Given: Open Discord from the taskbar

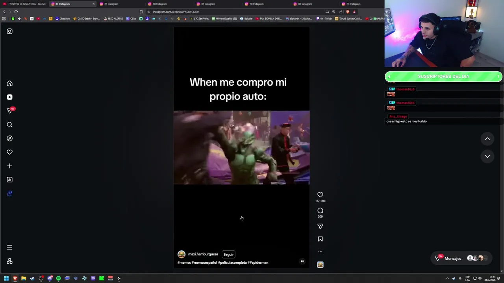Looking at the screenshot, I should coord(50,278).
